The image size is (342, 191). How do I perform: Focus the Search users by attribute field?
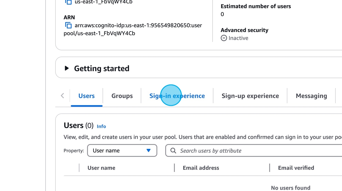tap(254, 150)
